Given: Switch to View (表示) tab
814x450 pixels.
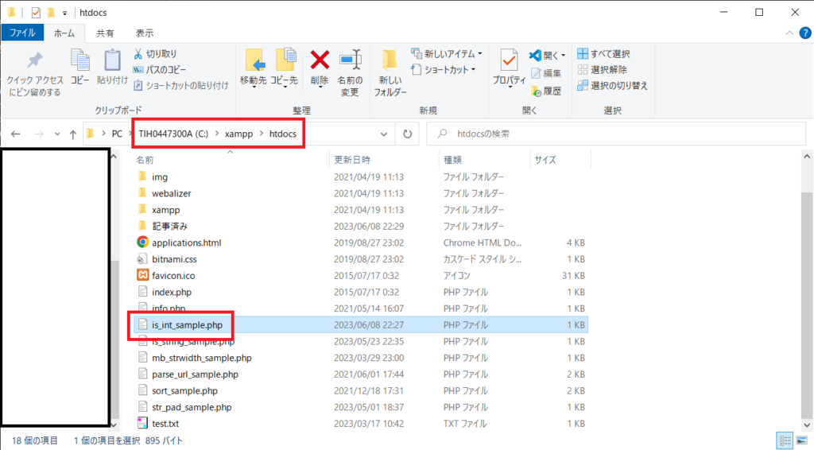Looking at the screenshot, I should coord(145,33).
